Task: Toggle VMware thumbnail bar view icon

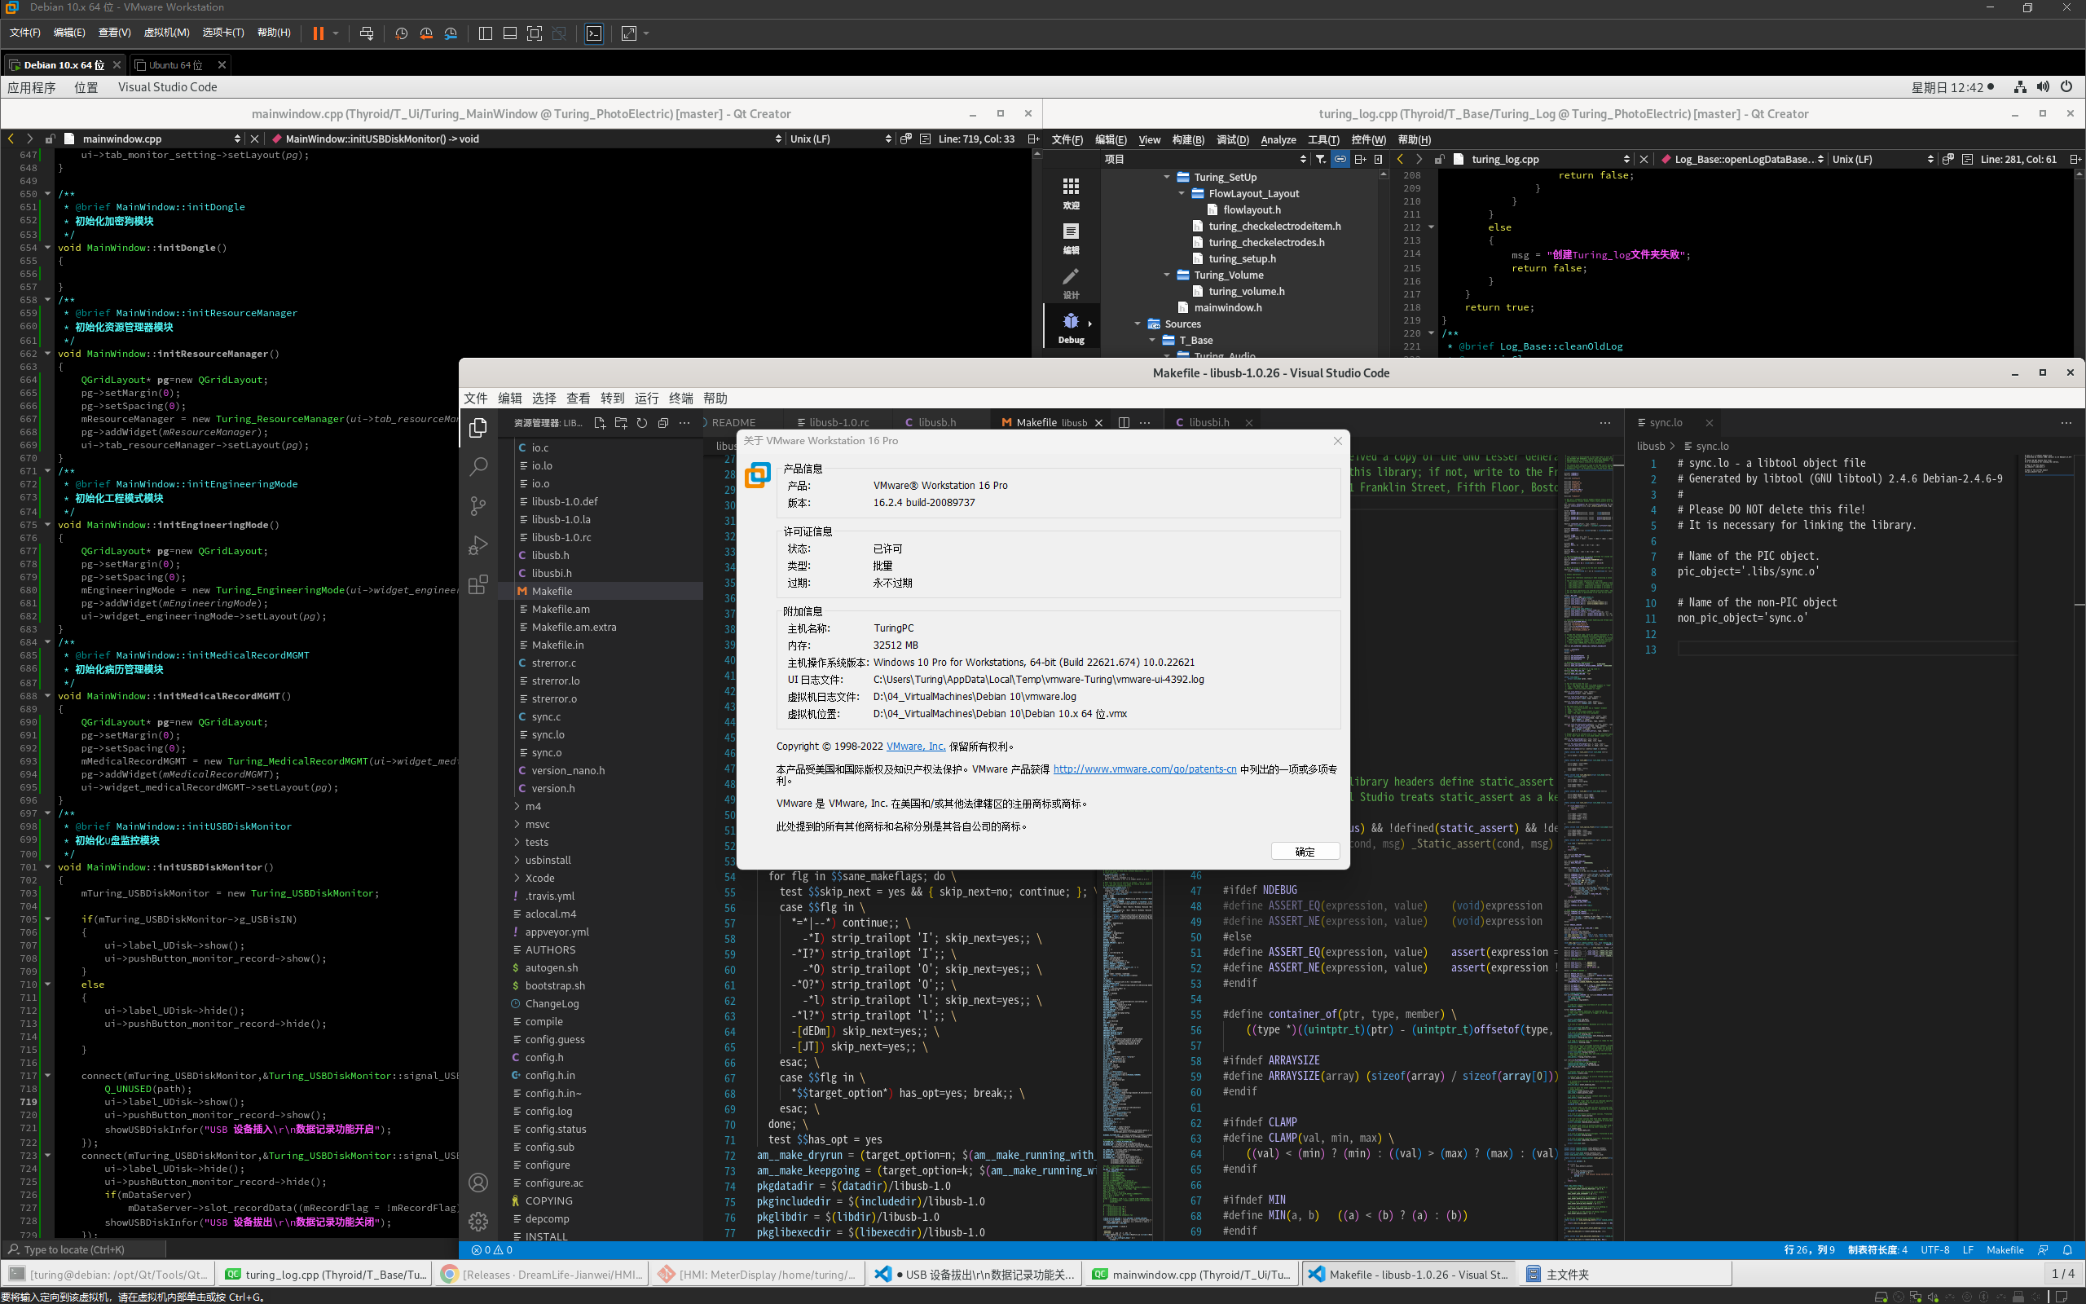Action: (x=509, y=33)
